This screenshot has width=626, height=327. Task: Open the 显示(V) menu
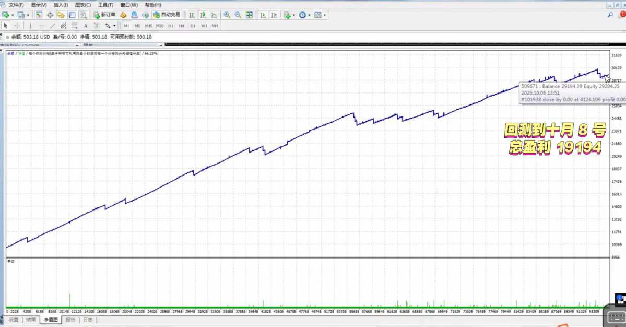pyautogui.click(x=39, y=5)
